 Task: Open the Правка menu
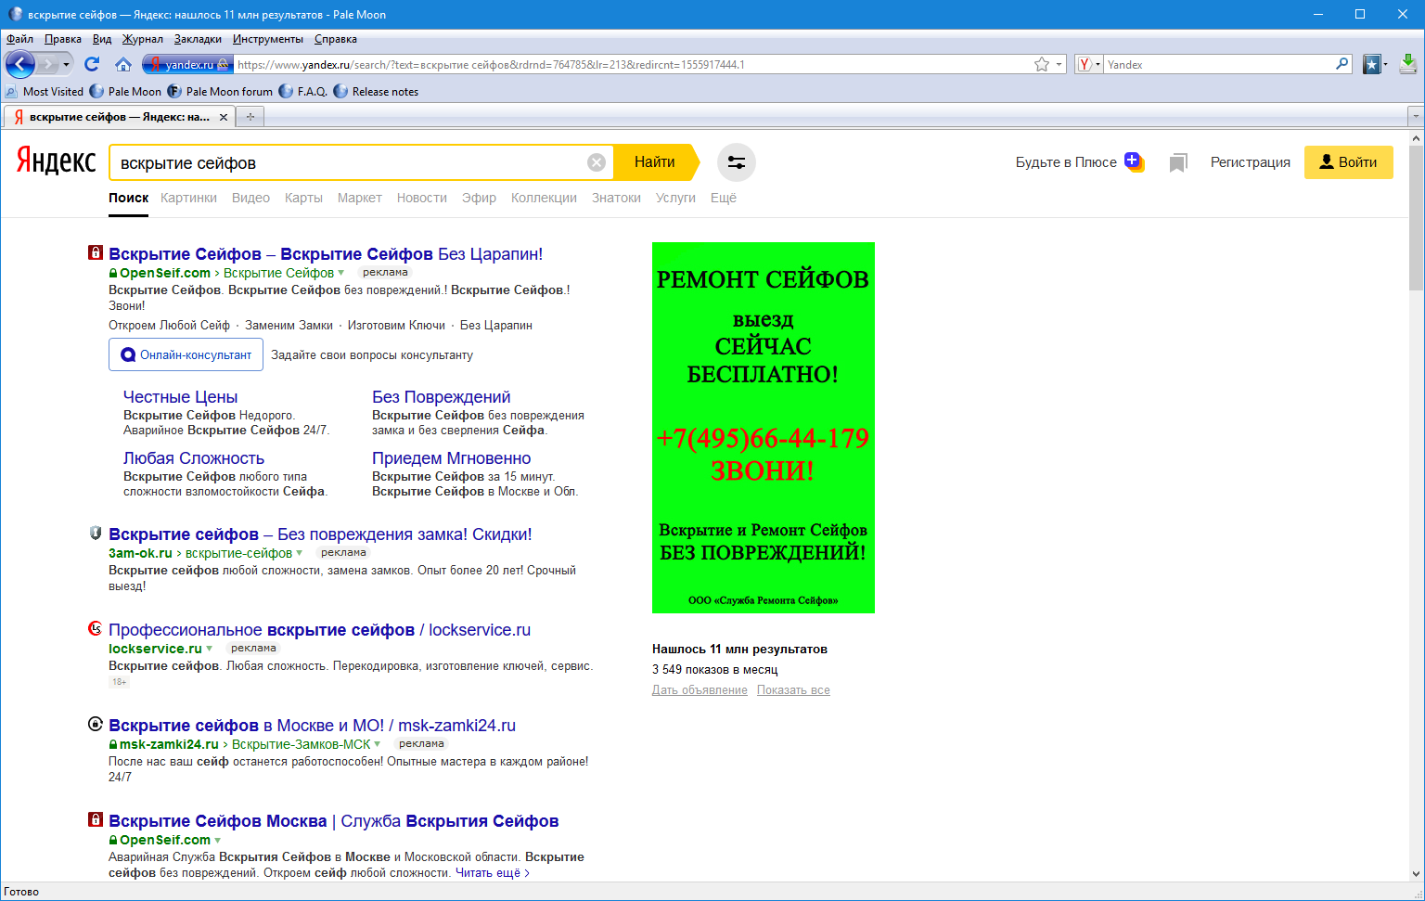click(x=63, y=39)
